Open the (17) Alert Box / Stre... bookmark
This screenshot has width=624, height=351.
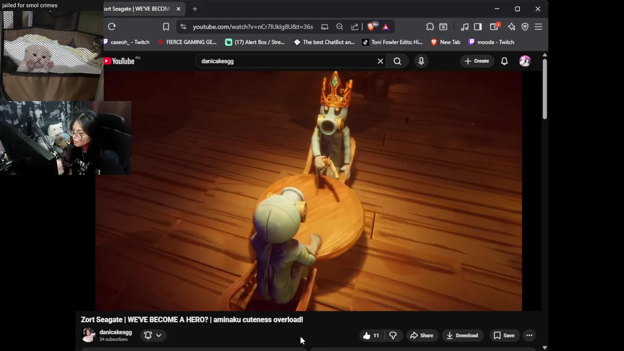[x=255, y=42]
